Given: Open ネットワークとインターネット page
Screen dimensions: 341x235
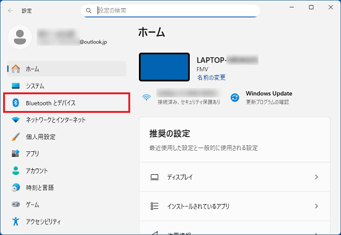Looking at the screenshot, I should click(x=66, y=120).
